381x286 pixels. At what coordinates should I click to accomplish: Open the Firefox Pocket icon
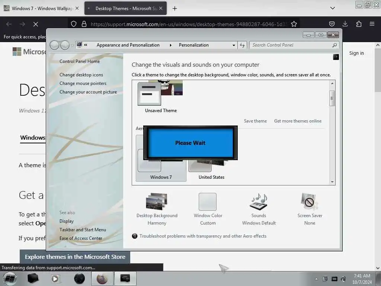(332, 24)
